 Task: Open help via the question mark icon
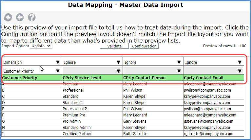pyautogui.click(x=32, y=17)
